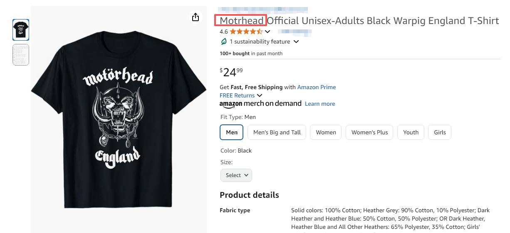510x233 pixels.
Task: Switch fit type to Youth
Action: [411, 132]
